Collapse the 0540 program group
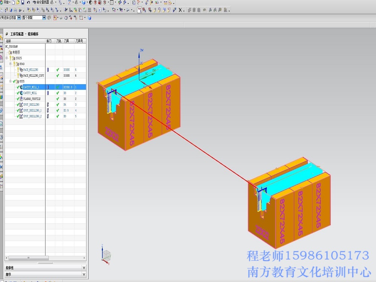The height and width of the screenshot is (282, 376). click(x=11, y=64)
